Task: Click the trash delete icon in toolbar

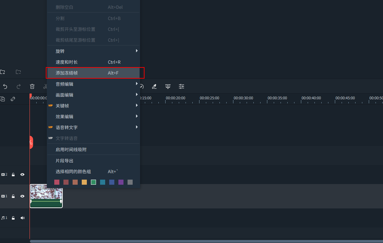Action: click(x=32, y=86)
